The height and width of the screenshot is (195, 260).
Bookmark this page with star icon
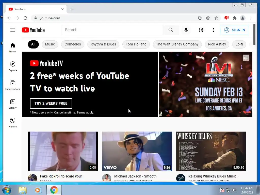click(216, 18)
